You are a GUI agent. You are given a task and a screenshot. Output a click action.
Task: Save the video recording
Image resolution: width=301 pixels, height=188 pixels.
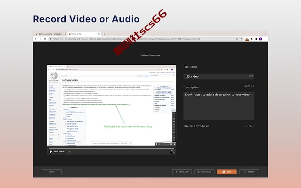[227, 172]
